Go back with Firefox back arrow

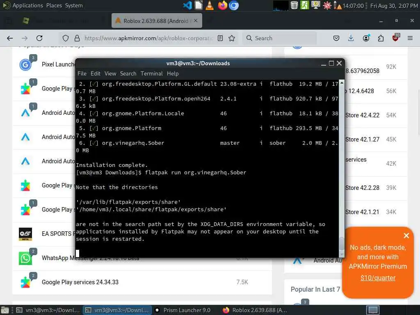tap(10, 38)
